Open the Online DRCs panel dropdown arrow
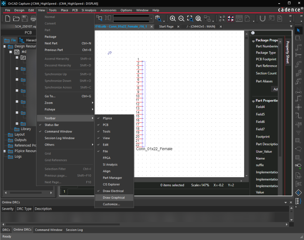 285,202
